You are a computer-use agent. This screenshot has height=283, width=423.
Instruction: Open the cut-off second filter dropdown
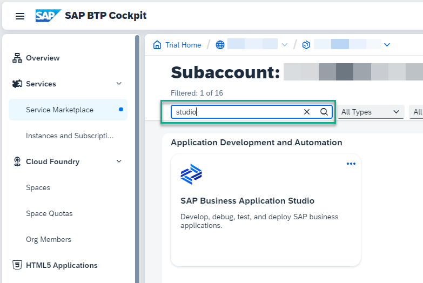417,112
